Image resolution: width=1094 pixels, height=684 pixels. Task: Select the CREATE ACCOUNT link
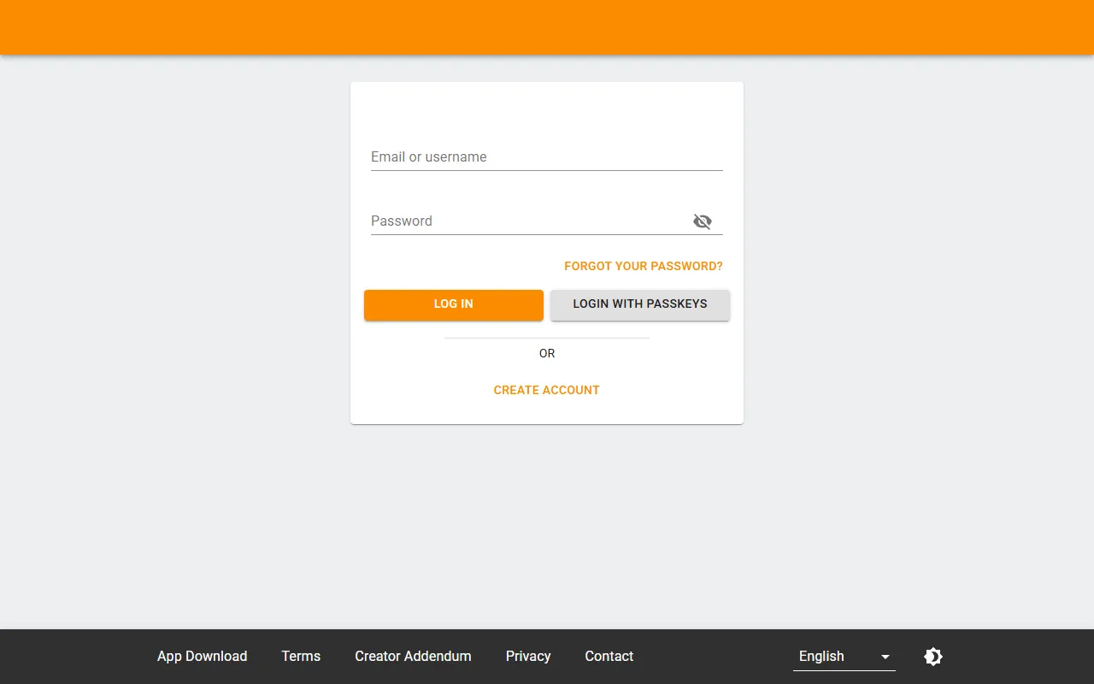click(x=546, y=390)
